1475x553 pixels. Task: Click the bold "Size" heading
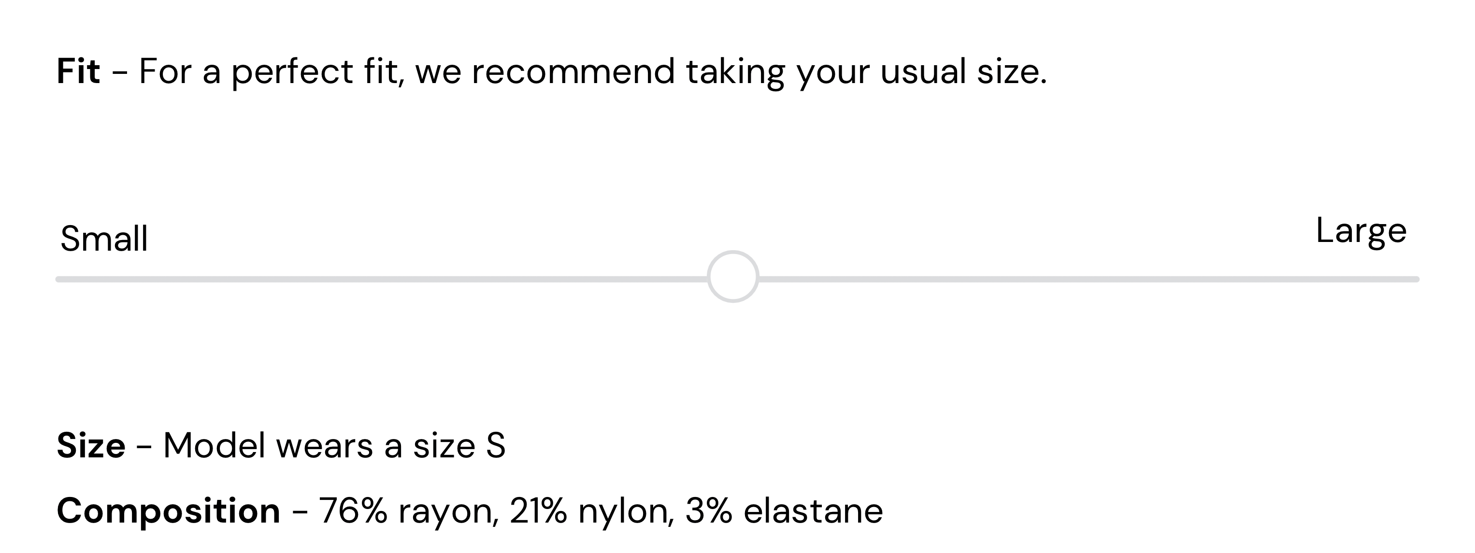point(91,445)
